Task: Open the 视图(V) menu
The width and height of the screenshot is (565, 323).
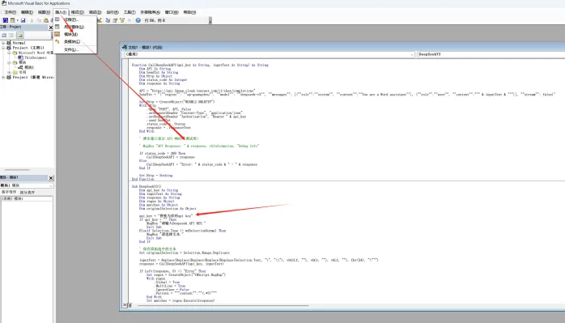Action: (x=44, y=12)
